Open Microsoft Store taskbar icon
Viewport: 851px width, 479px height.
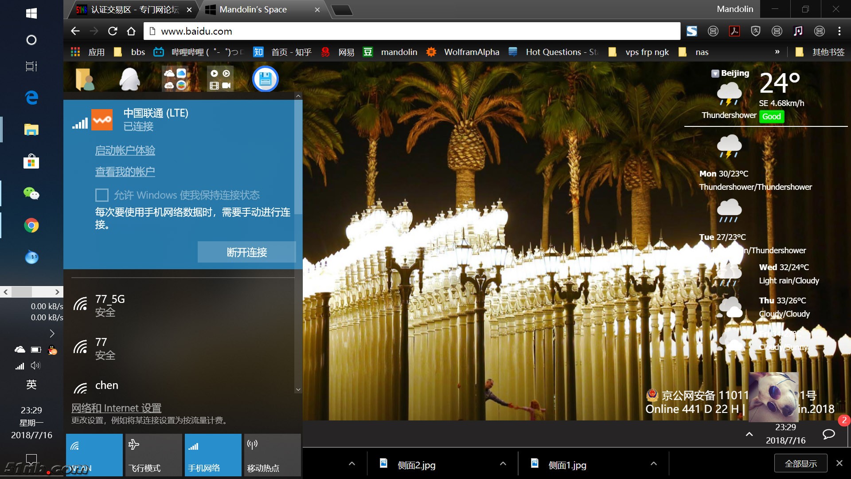point(31,161)
